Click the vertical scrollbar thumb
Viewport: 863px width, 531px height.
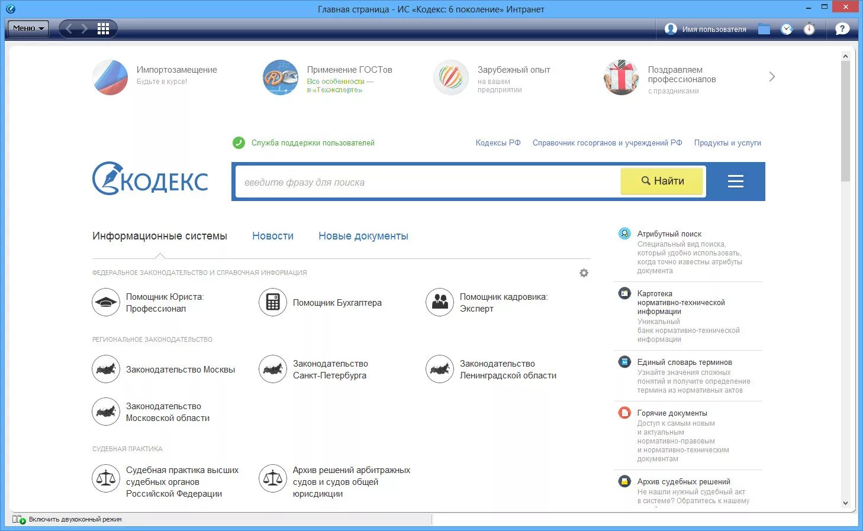tap(845, 121)
